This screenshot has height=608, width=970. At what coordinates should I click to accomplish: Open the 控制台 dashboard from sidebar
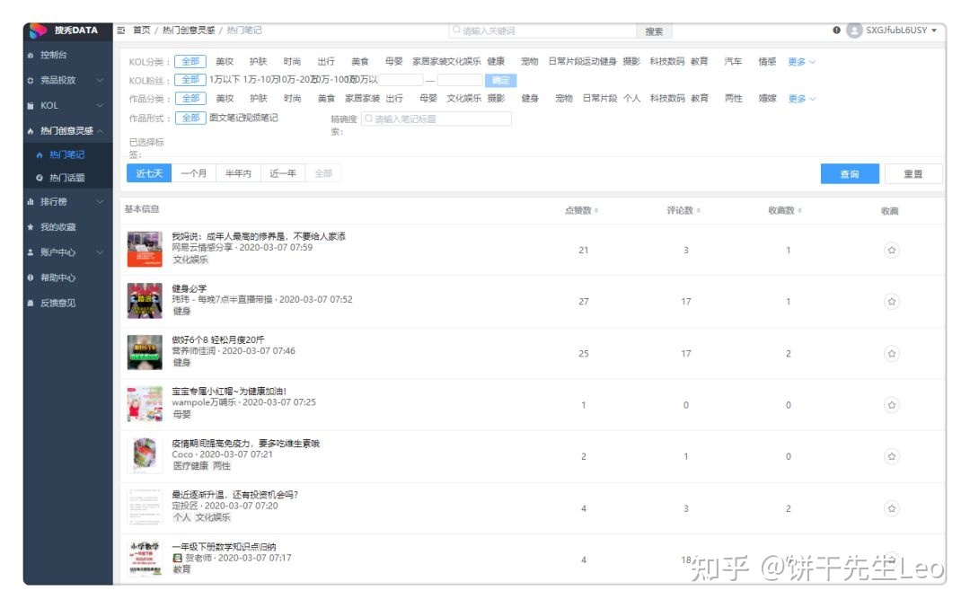[x=54, y=56]
